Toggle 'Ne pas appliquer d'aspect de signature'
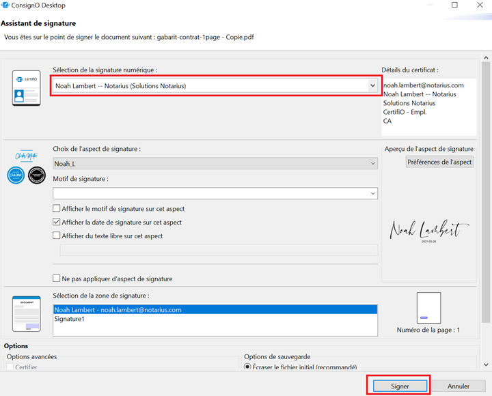The width and height of the screenshot is (492, 396). [x=57, y=279]
